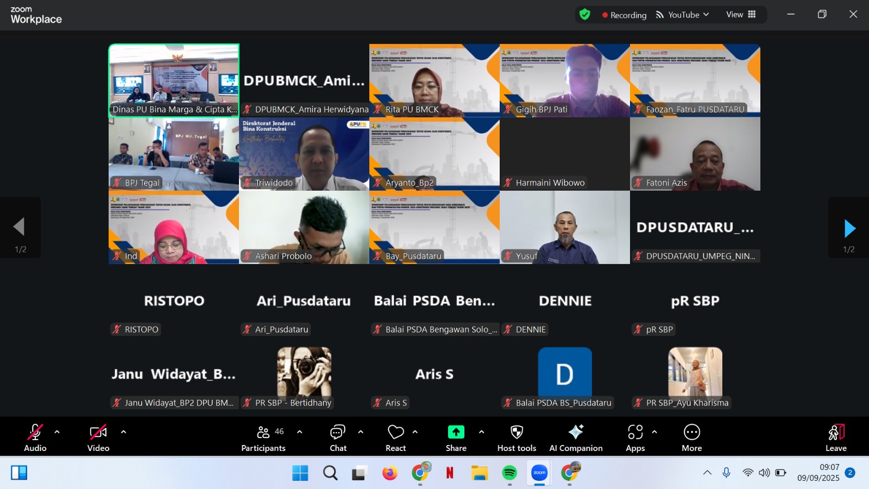Click the Leave meeting button
This screenshot has height=489, width=869.
(836, 437)
